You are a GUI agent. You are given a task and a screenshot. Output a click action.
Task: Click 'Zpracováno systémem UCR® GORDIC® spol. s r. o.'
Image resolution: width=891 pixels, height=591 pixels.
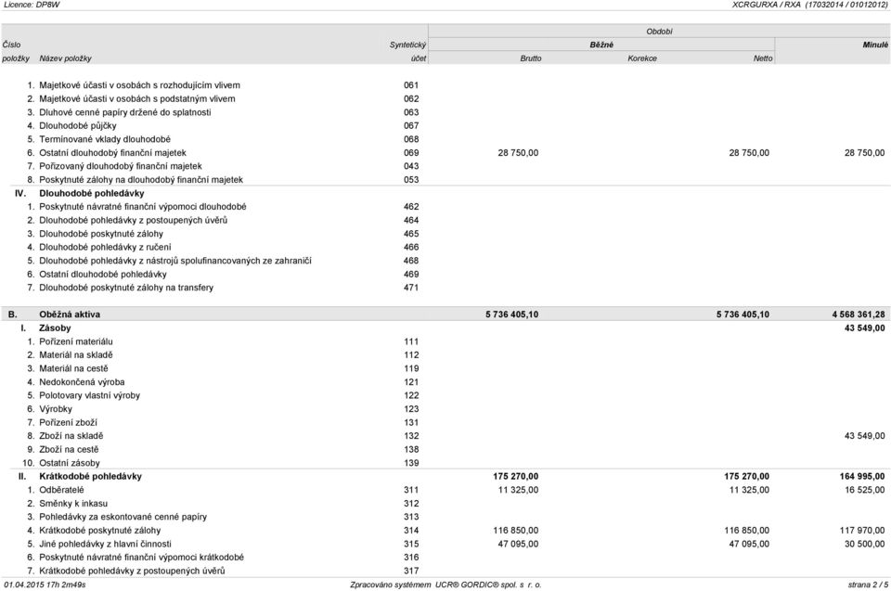pyautogui.click(x=445, y=585)
